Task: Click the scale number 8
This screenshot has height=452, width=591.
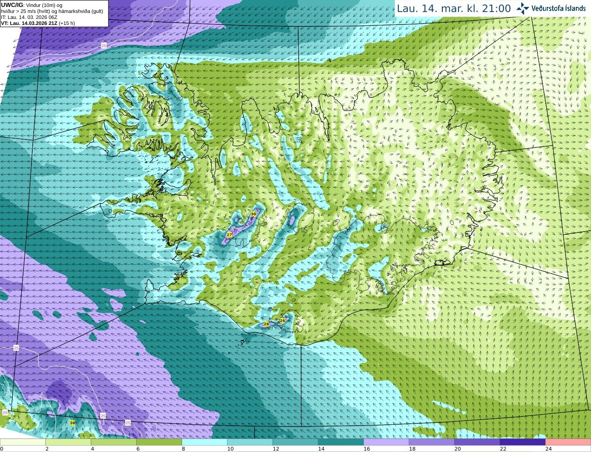Action: tap(183, 449)
